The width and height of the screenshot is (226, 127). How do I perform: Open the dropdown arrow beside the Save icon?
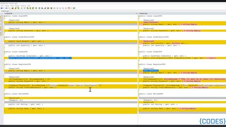[x=4, y=8]
